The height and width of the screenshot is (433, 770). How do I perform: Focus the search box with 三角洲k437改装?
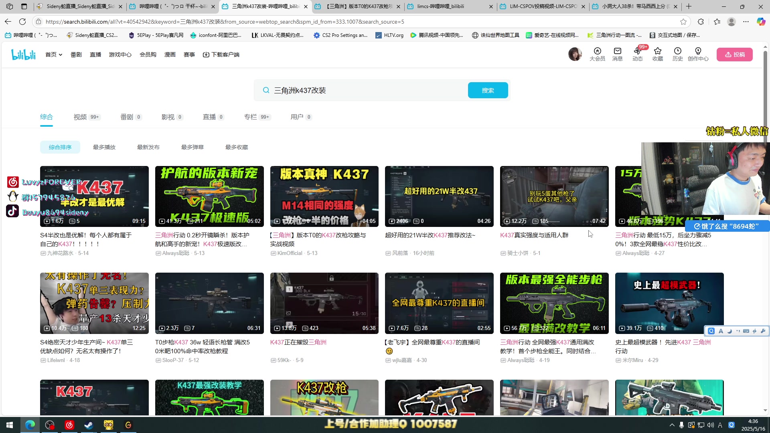361,90
